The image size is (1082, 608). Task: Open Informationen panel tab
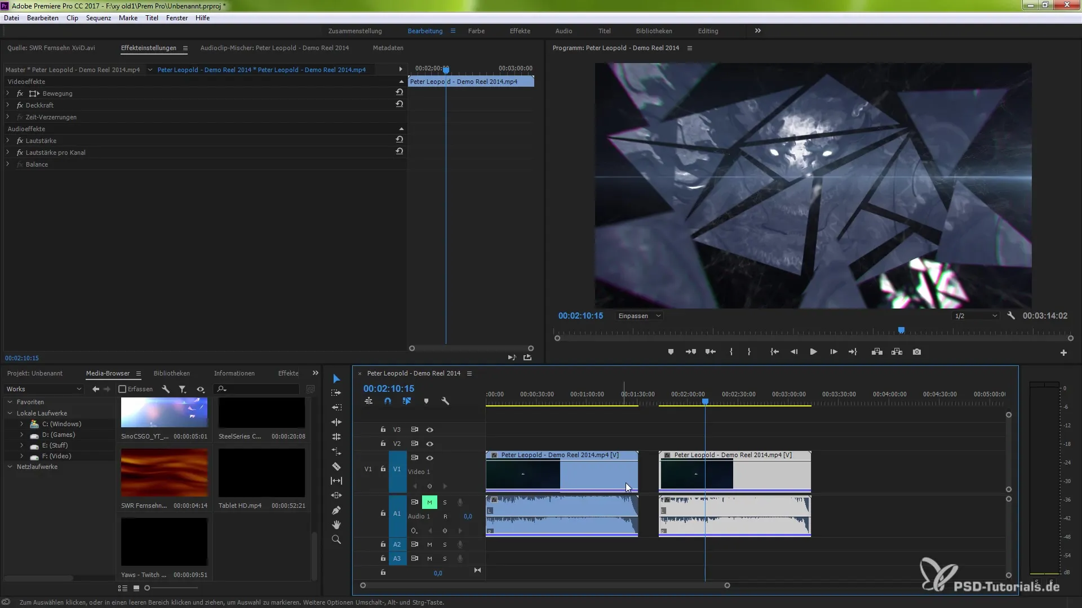(x=234, y=373)
